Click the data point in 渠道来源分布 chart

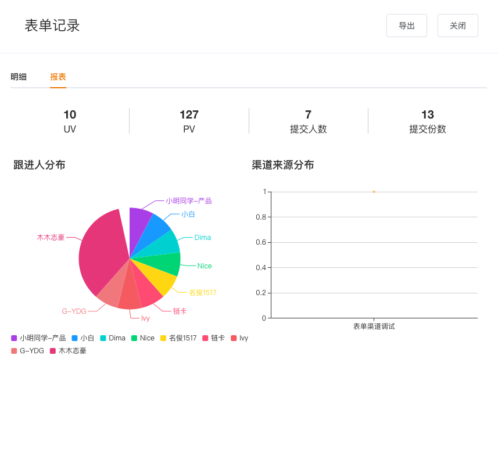click(x=374, y=192)
